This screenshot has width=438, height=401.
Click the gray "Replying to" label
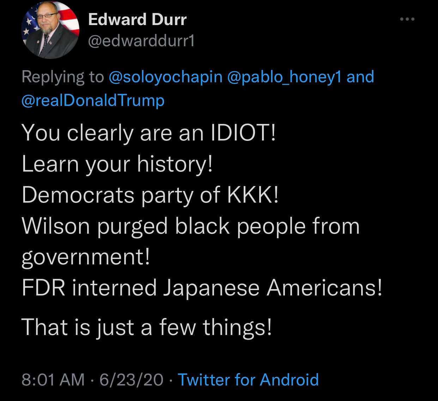[63, 77]
